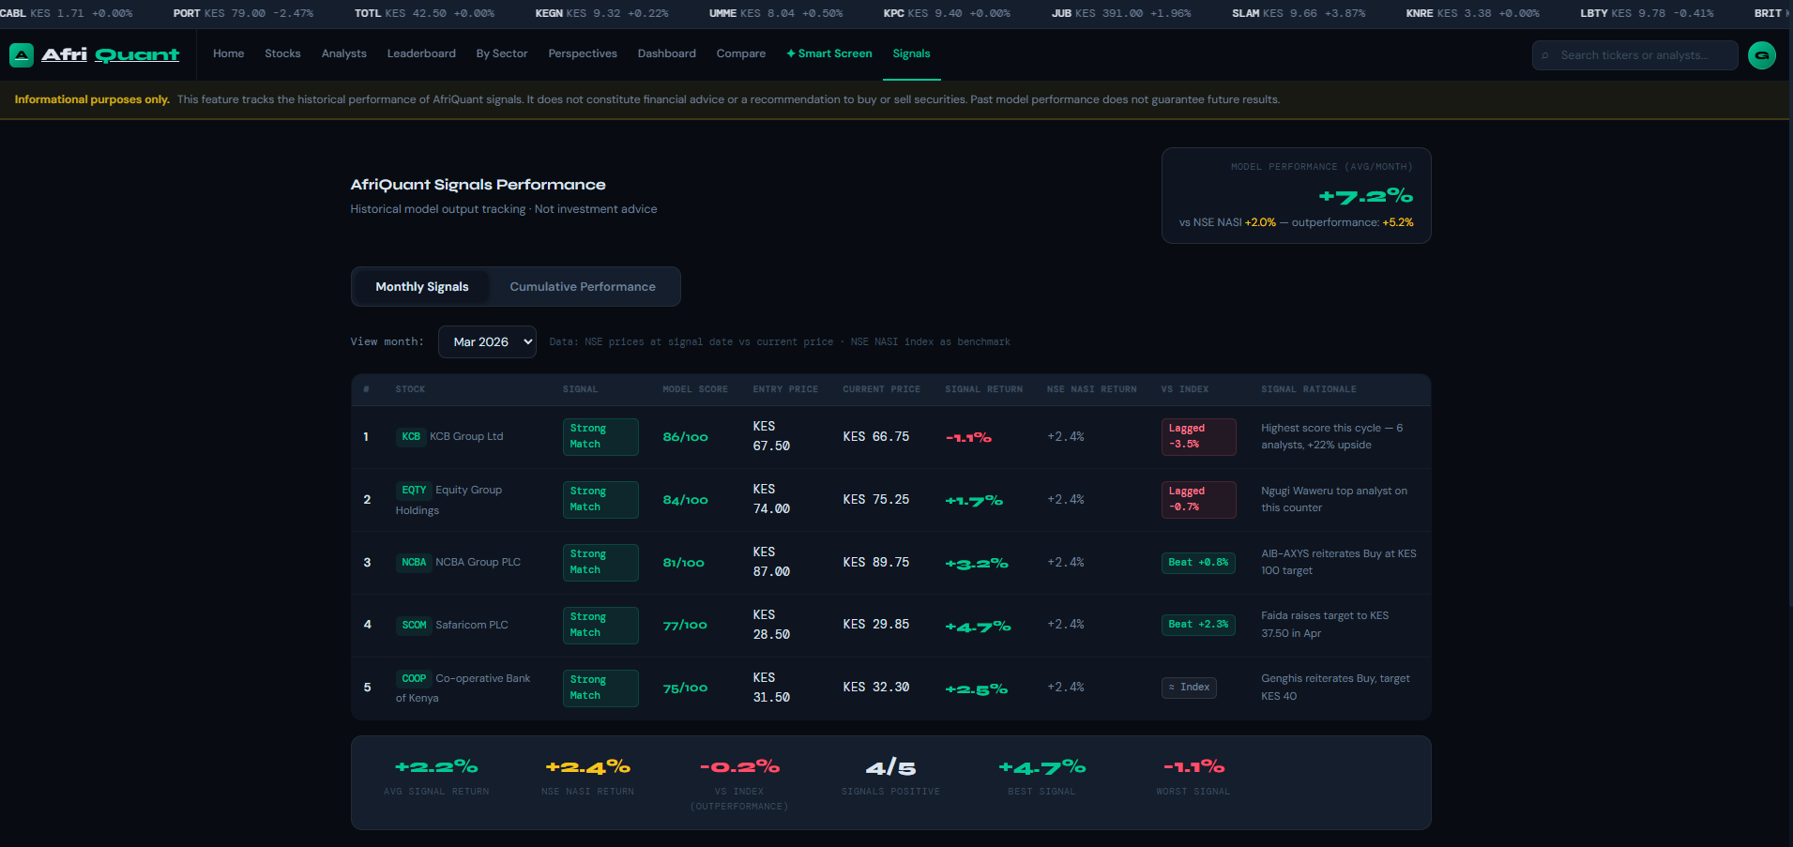Open the Perspectives page
1793x847 pixels.
tap(583, 53)
